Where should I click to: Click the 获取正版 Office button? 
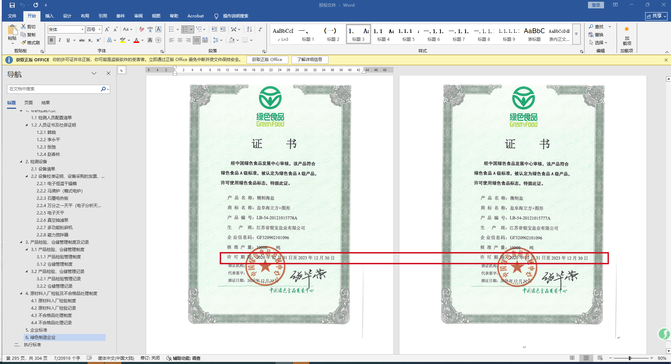click(x=267, y=60)
